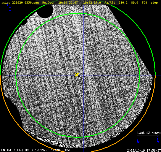Viewport: 161px width, 152px height.
Task: Click the blue N compass label
Action: (7, 5)
